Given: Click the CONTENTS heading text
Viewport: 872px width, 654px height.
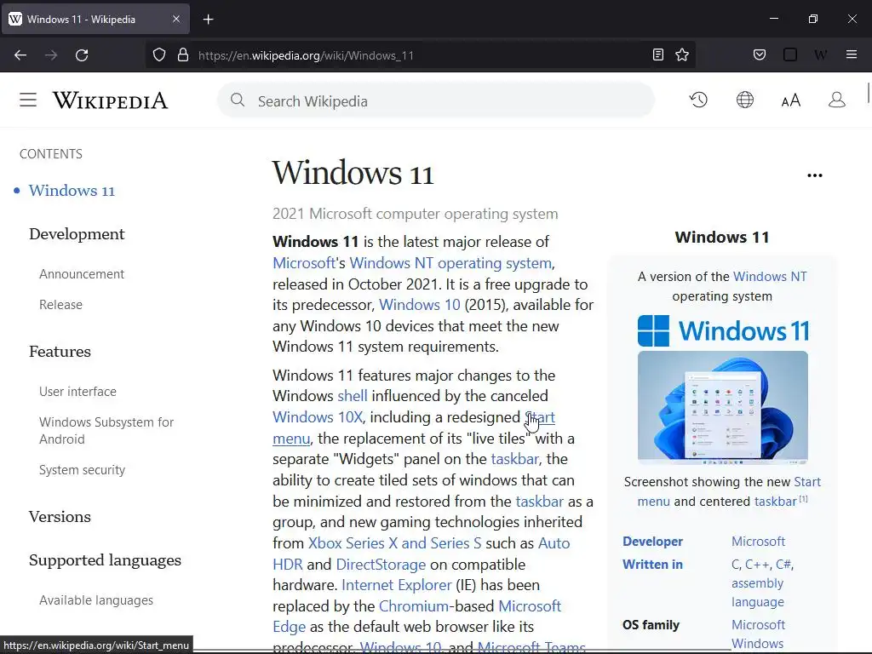Looking at the screenshot, I should pyautogui.click(x=51, y=154).
